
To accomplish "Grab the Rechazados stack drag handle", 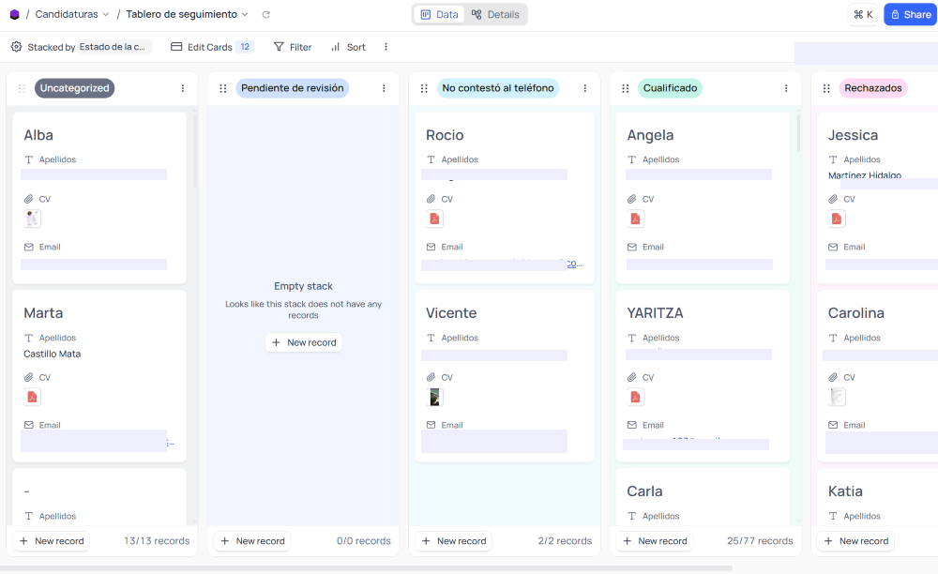I will (x=826, y=88).
